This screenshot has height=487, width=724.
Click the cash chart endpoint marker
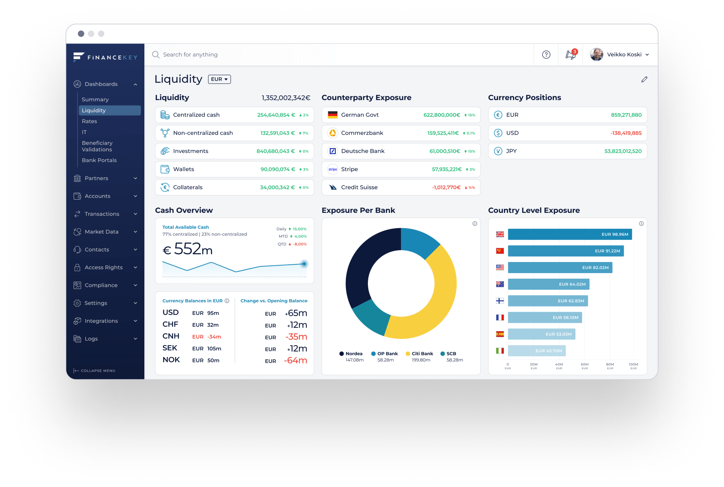304,264
